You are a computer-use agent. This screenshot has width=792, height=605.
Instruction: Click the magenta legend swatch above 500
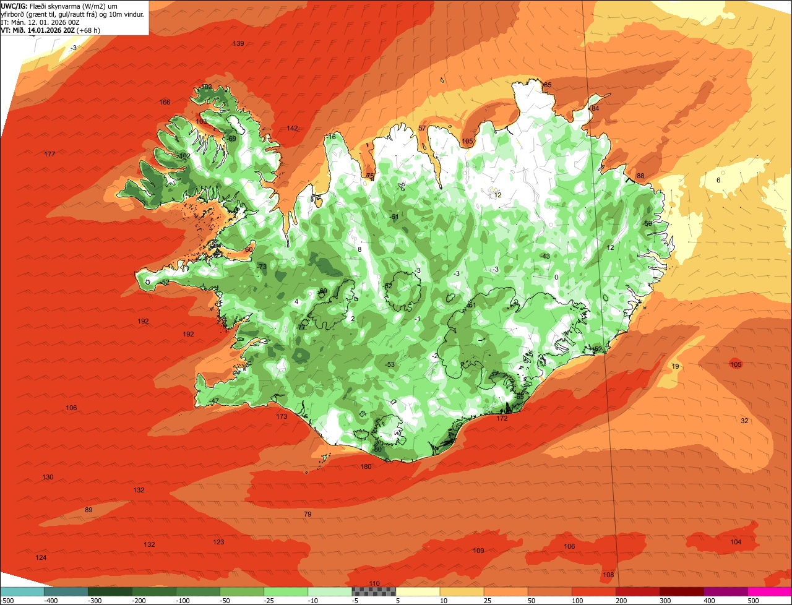(x=770, y=591)
